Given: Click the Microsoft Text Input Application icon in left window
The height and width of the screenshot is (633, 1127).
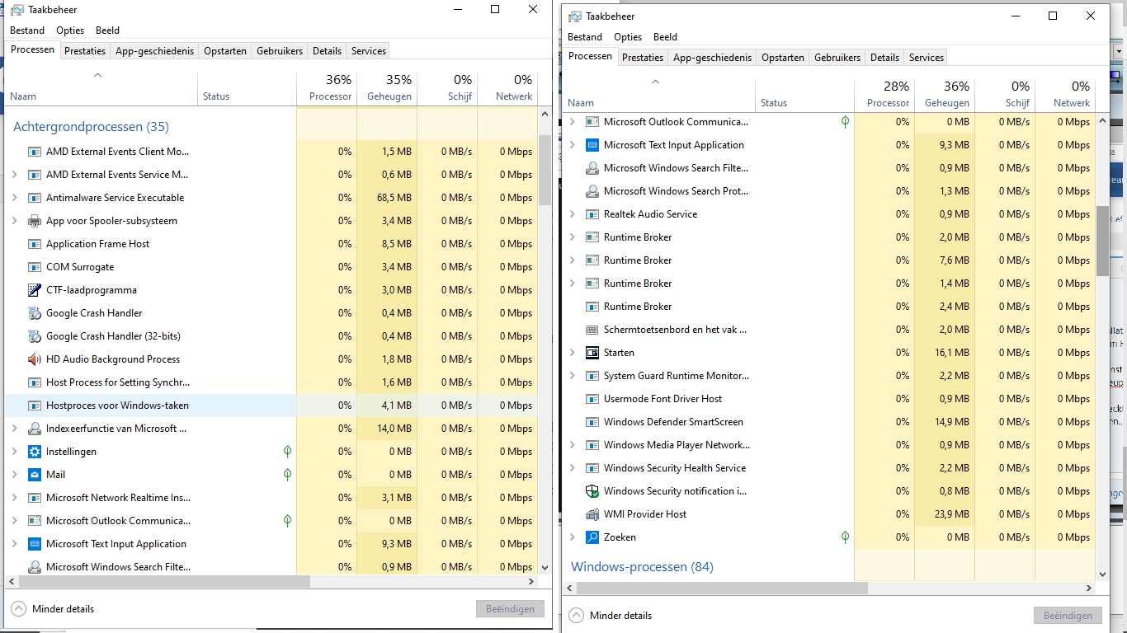Looking at the screenshot, I should 35,544.
